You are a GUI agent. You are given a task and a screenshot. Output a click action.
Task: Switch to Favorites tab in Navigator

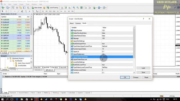[x=13, y=70]
